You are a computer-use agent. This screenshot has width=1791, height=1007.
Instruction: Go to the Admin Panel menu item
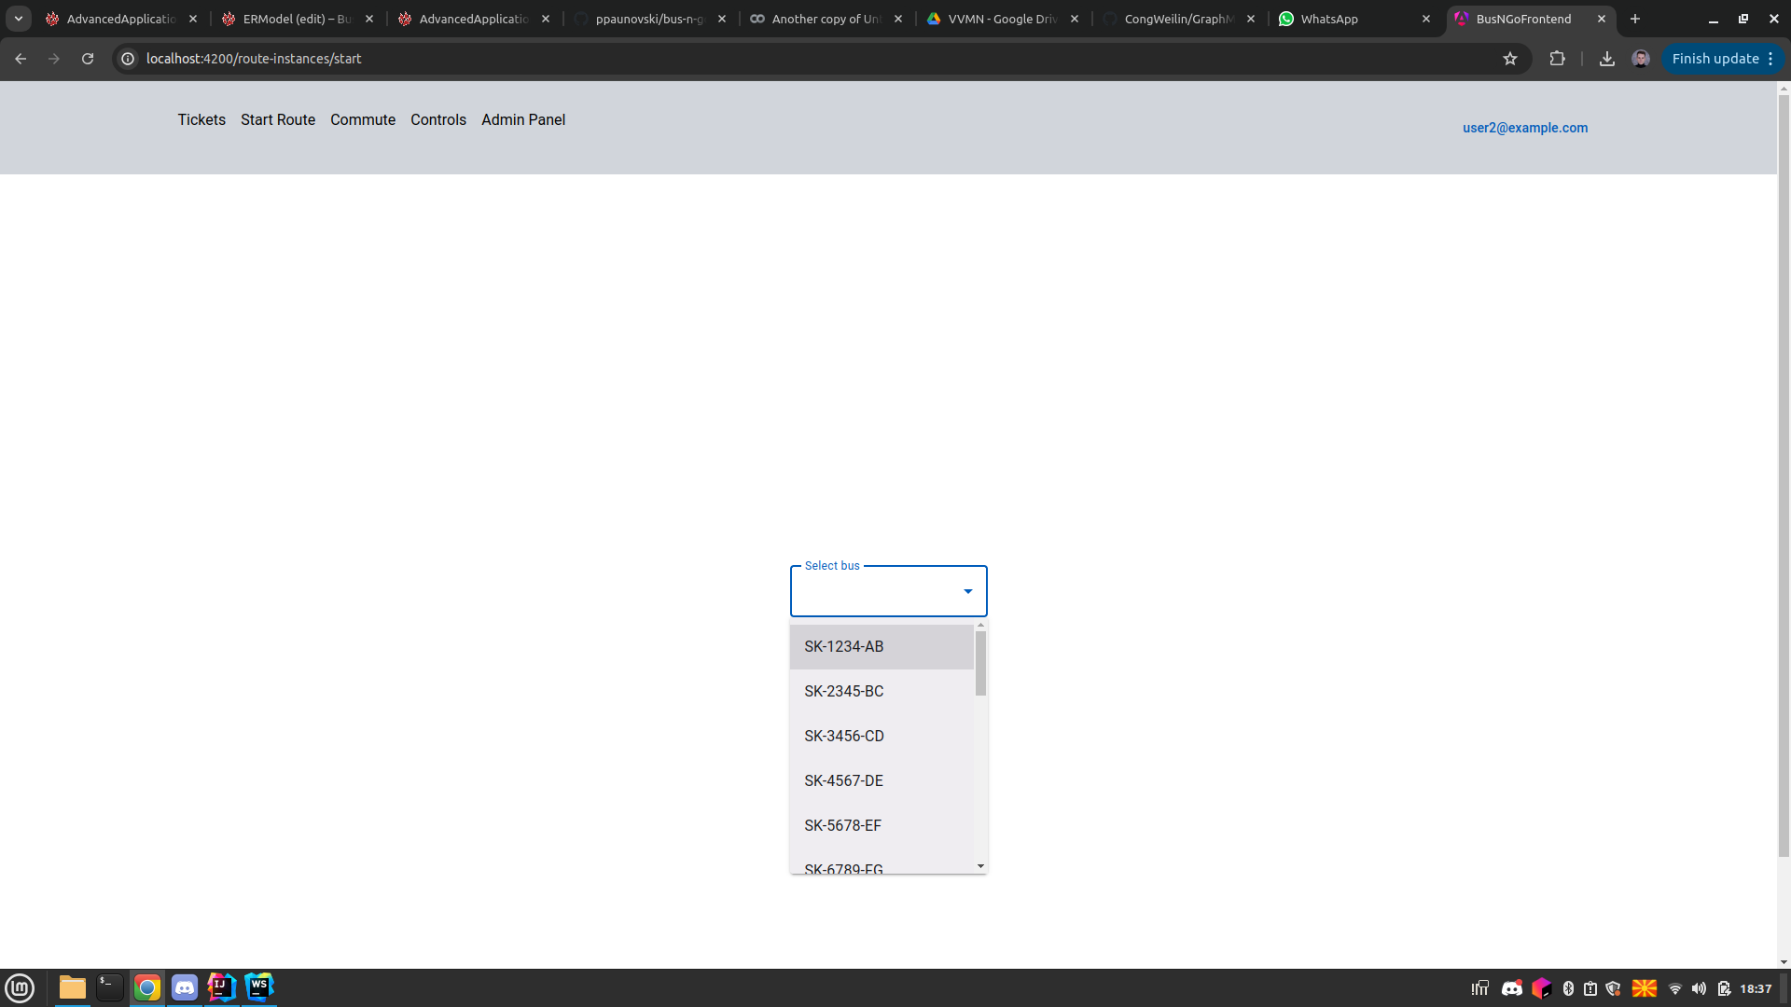pos(522,119)
